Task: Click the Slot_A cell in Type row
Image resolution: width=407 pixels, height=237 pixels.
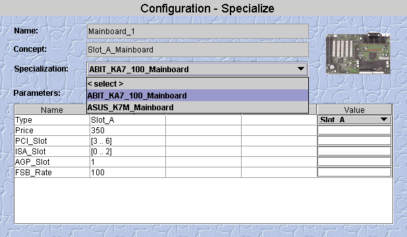Action: click(128, 120)
